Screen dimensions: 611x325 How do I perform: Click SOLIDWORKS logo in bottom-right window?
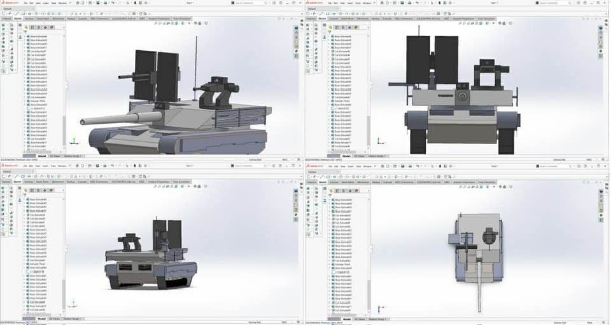pos(315,166)
